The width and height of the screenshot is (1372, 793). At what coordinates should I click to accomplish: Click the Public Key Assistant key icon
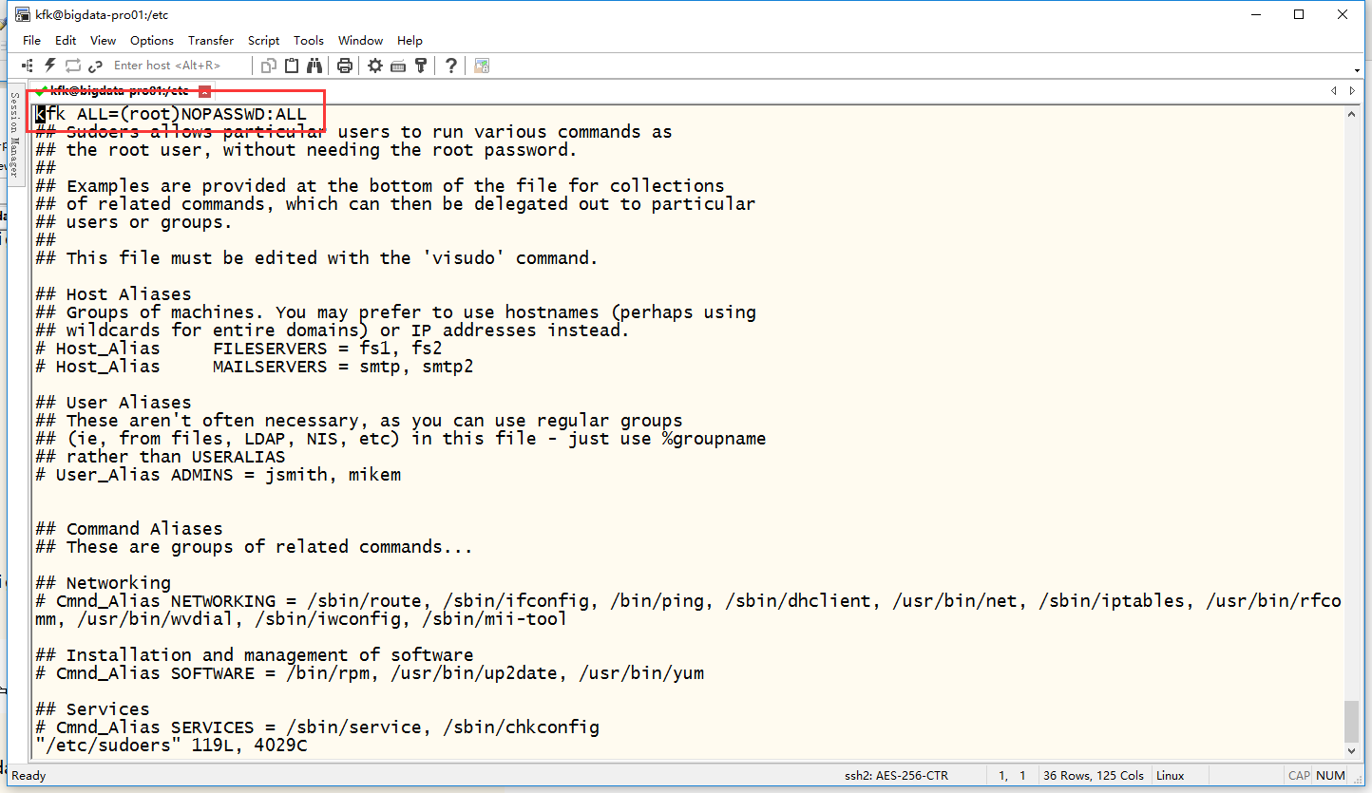421,66
